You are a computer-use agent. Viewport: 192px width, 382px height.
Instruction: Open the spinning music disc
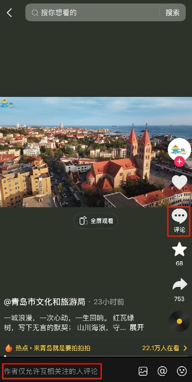coord(179,321)
